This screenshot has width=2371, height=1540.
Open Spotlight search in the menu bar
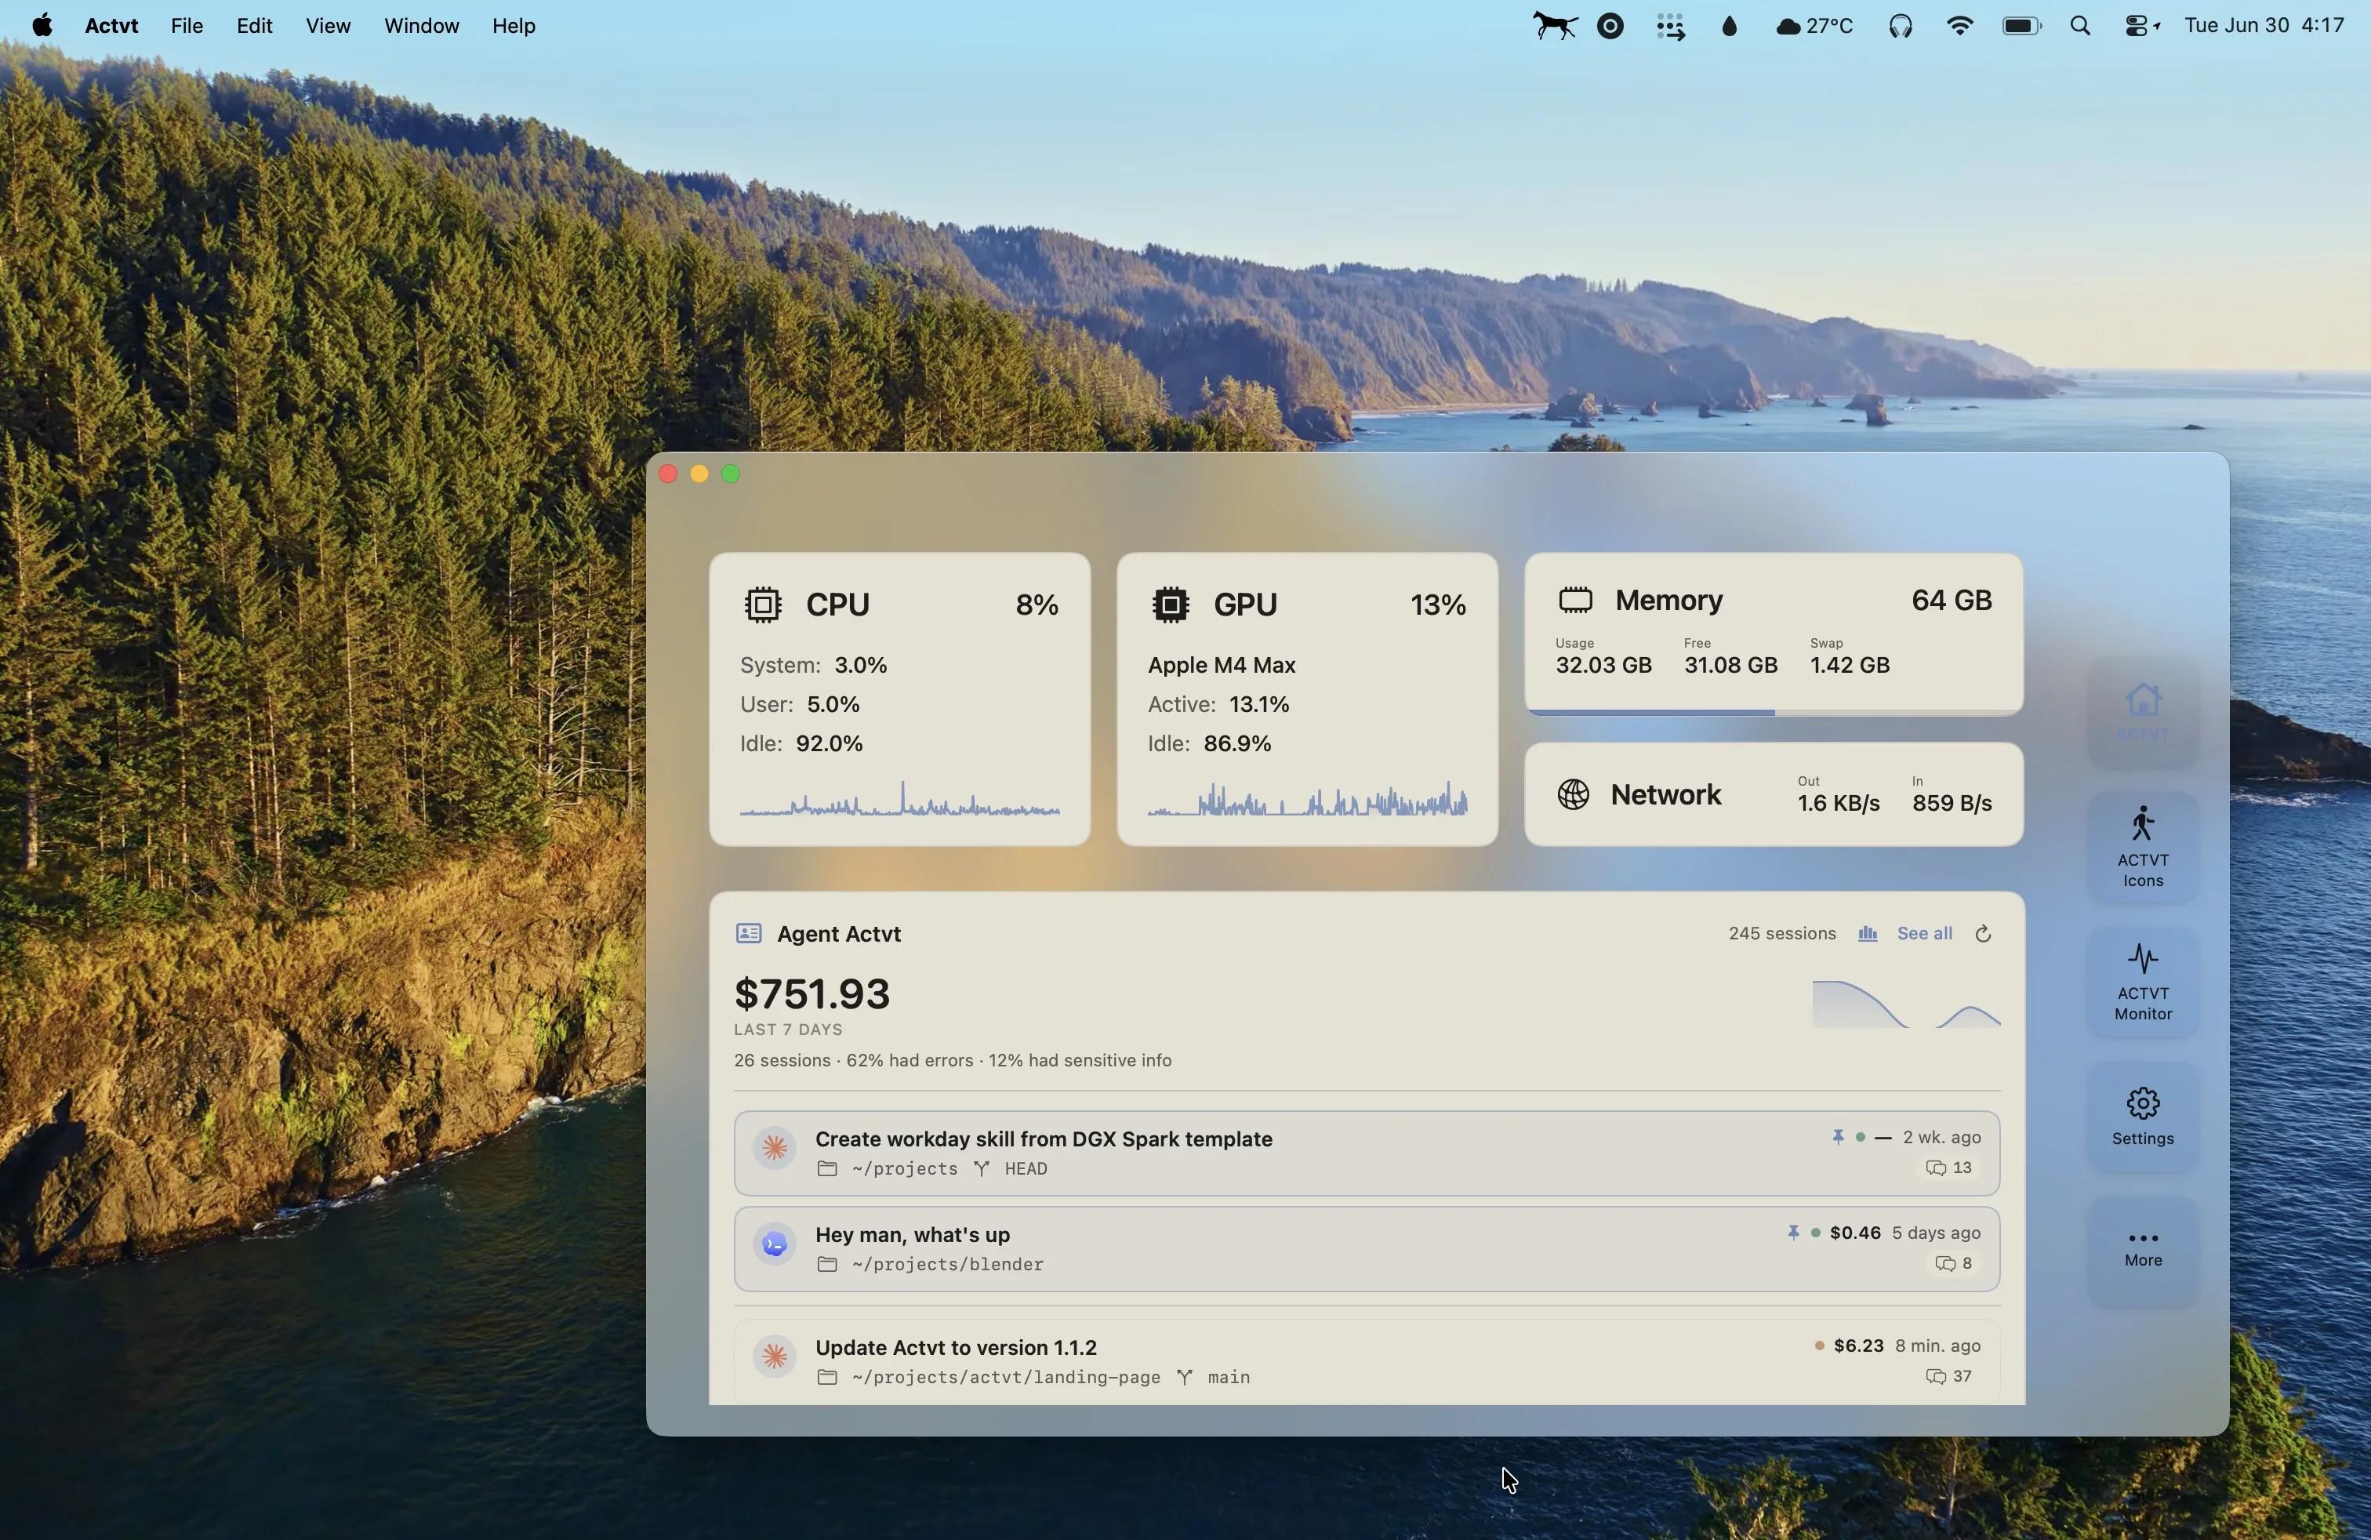coord(2080,26)
